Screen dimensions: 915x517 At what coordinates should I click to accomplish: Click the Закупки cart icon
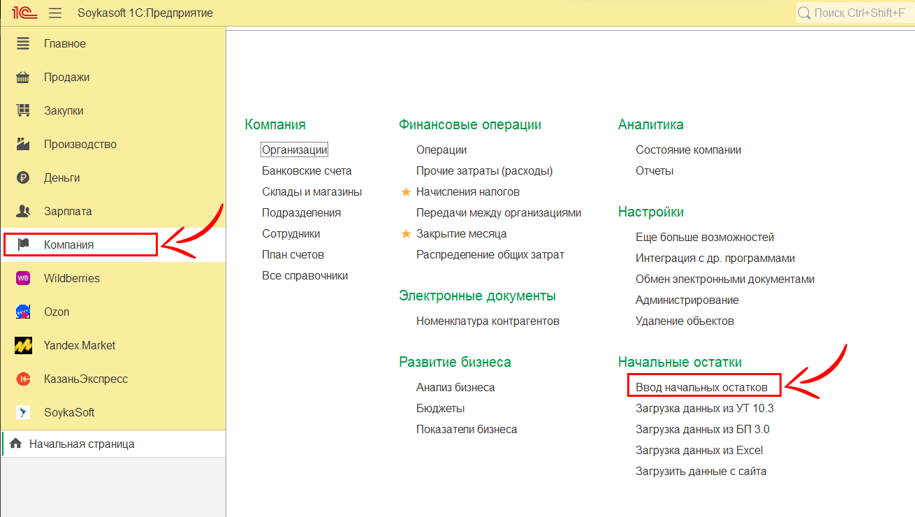[23, 110]
